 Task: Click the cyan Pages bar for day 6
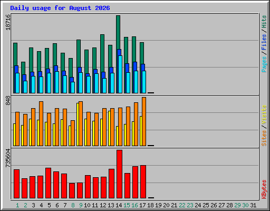tap(57, 82)
